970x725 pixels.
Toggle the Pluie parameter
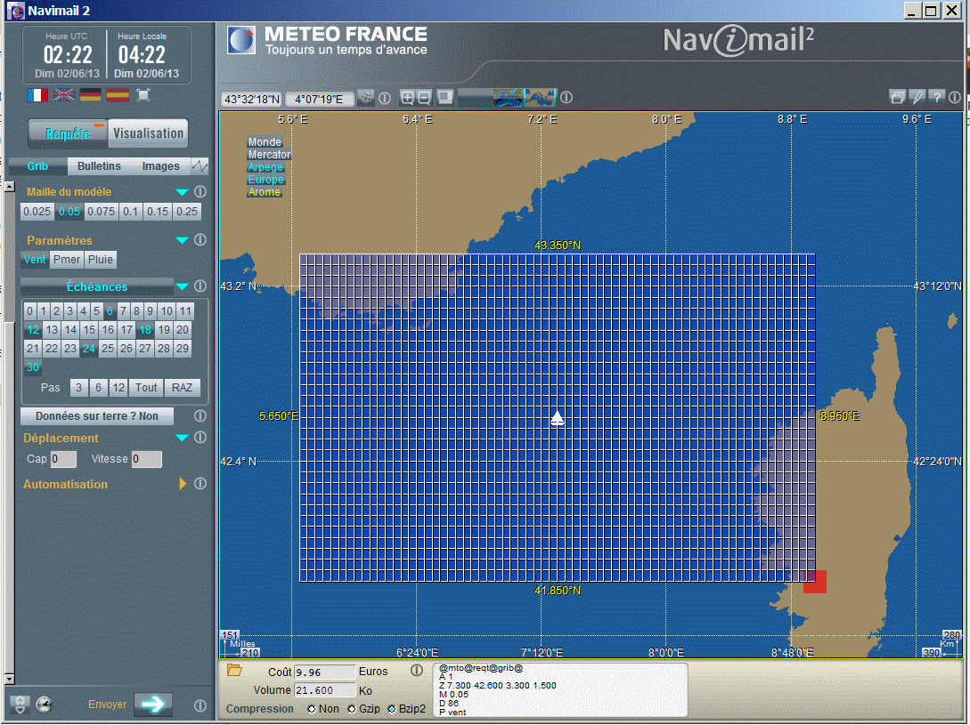click(101, 260)
